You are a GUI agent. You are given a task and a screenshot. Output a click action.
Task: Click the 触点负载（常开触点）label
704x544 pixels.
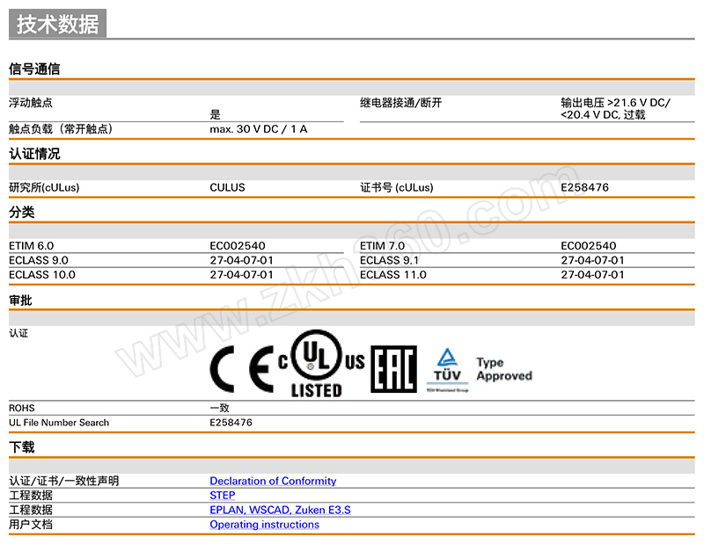(61, 129)
